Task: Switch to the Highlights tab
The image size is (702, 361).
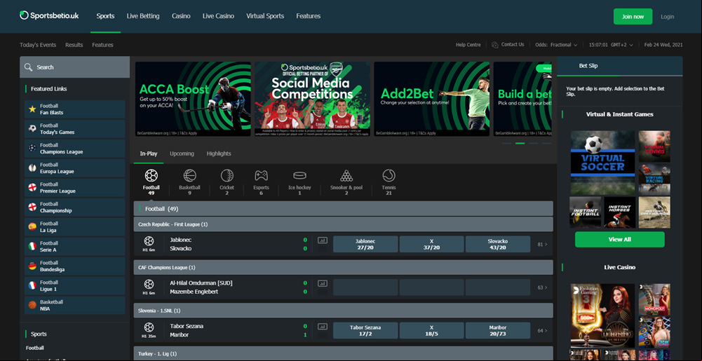Action: [x=219, y=154]
